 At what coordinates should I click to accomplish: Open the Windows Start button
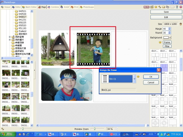click(x=8, y=134)
